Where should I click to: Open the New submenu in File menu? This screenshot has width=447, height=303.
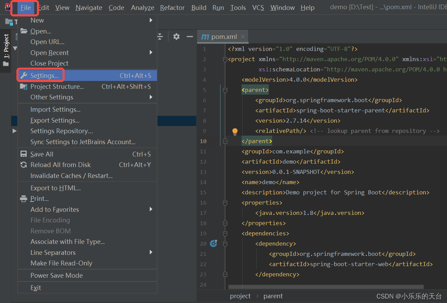click(87, 20)
